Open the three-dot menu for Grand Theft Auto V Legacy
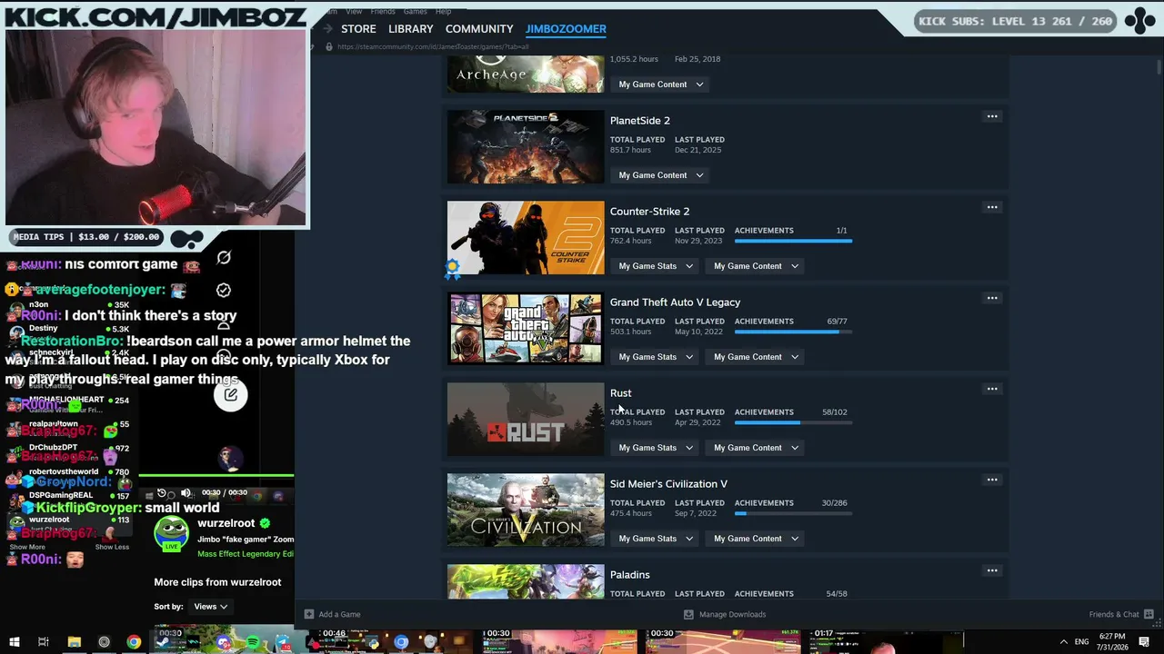The width and height of the screenshot is (1164, 654). 992,298
